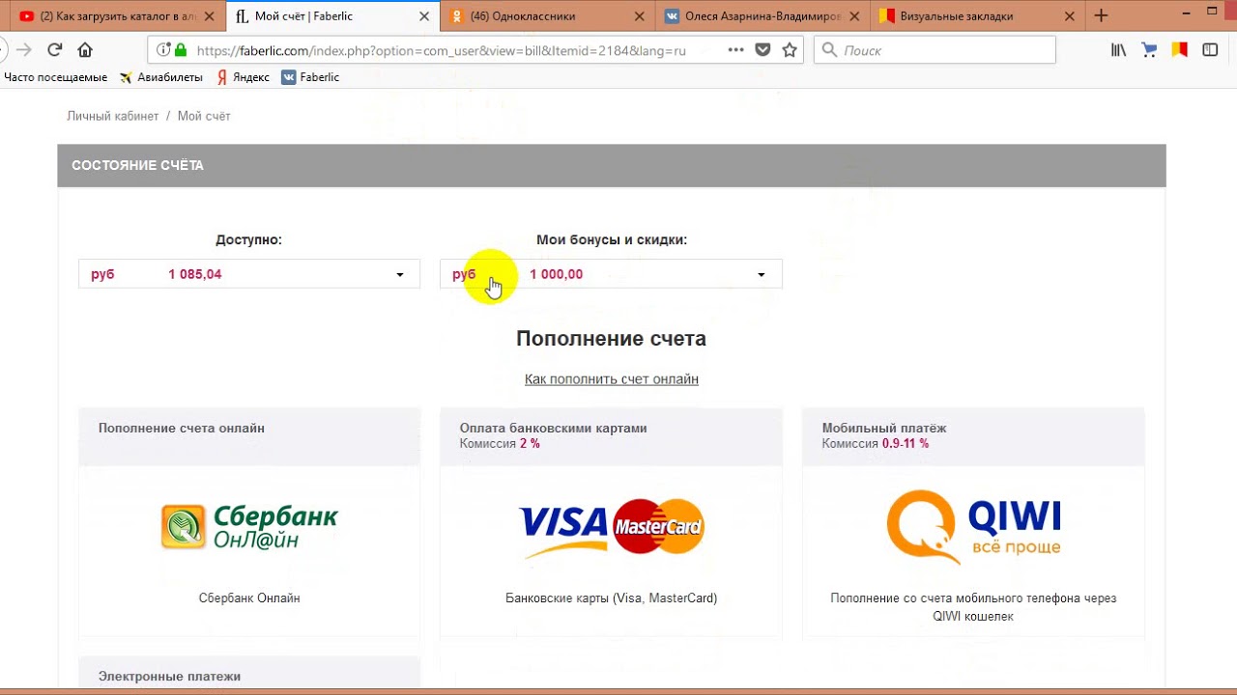Close the 'Визуальные закладки' tab
The width and height of the screenshot is (1237, 695).
click(x=1069, y=16)
